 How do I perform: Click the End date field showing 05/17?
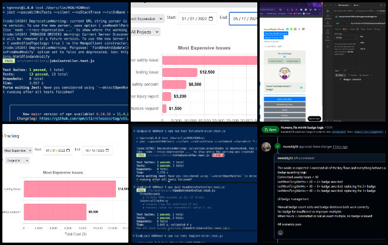click(244, 18)
